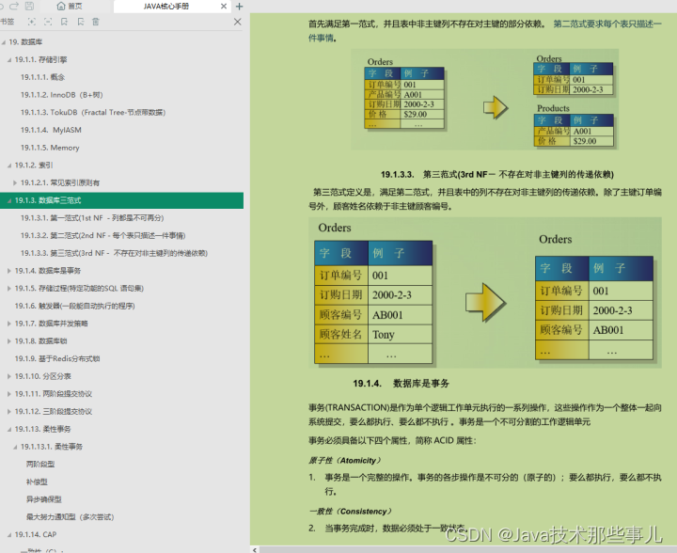This screenshot has height=553, width=677.
Task: Collapse the 19.1.3. 数据库三范式 node
Action: pyautogui.click(x=9, y=200)
